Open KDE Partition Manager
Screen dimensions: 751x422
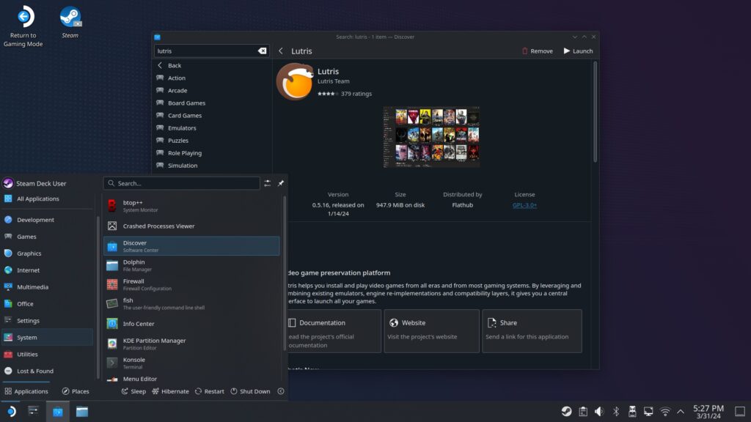[x=191, y=344]
